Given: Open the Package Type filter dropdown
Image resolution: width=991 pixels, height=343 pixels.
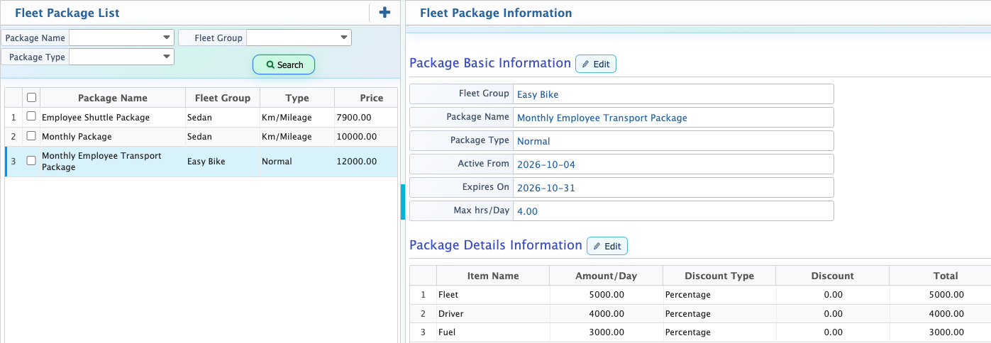Looking at the screenshot, I should (121, 57).
